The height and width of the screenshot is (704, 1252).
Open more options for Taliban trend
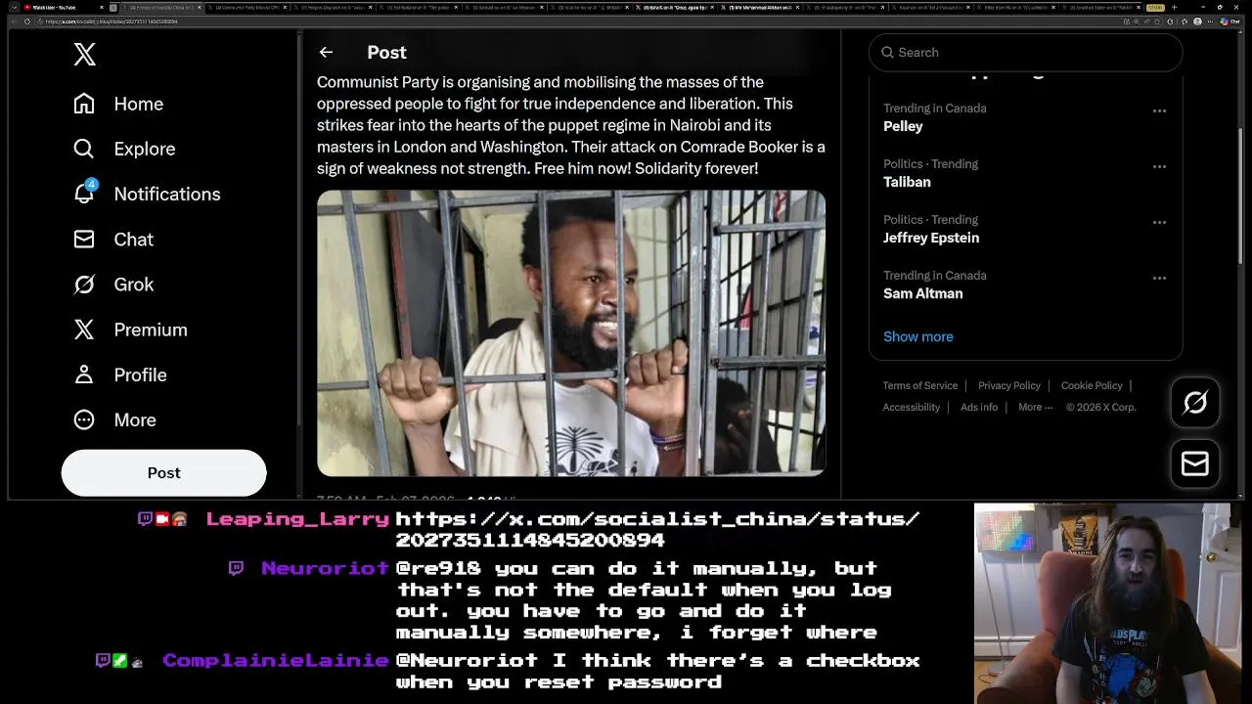tap(1159, 166)
